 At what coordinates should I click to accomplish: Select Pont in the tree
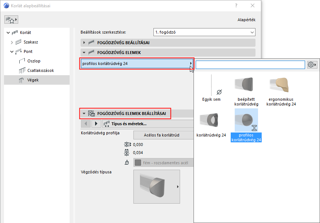28,51
